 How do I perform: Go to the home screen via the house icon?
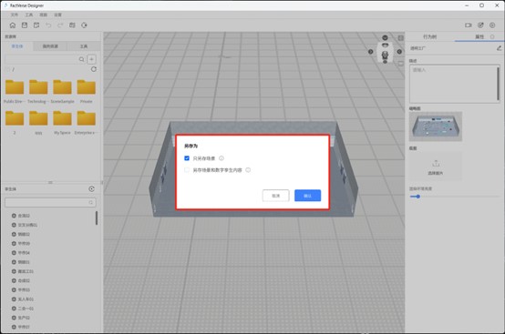(x=13, y=25)
